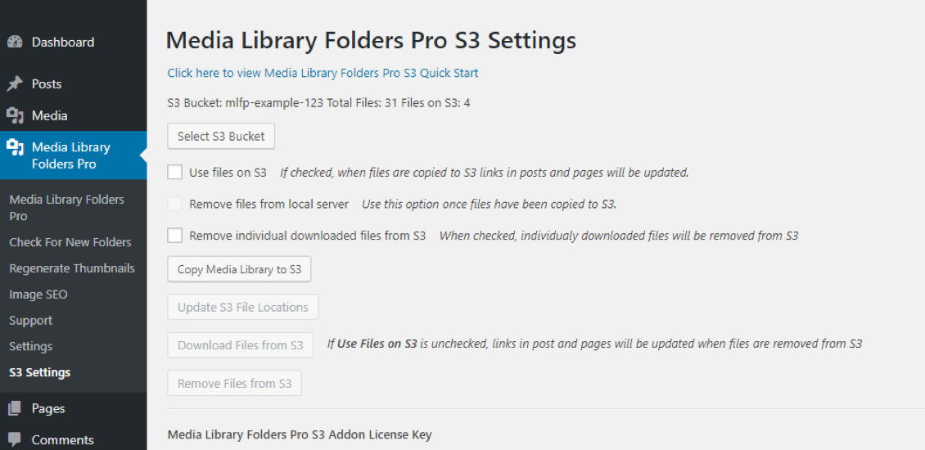
Task: Click the Media Library Folders Pro icon
Action: pyautogui.click(x=15, y=147)
